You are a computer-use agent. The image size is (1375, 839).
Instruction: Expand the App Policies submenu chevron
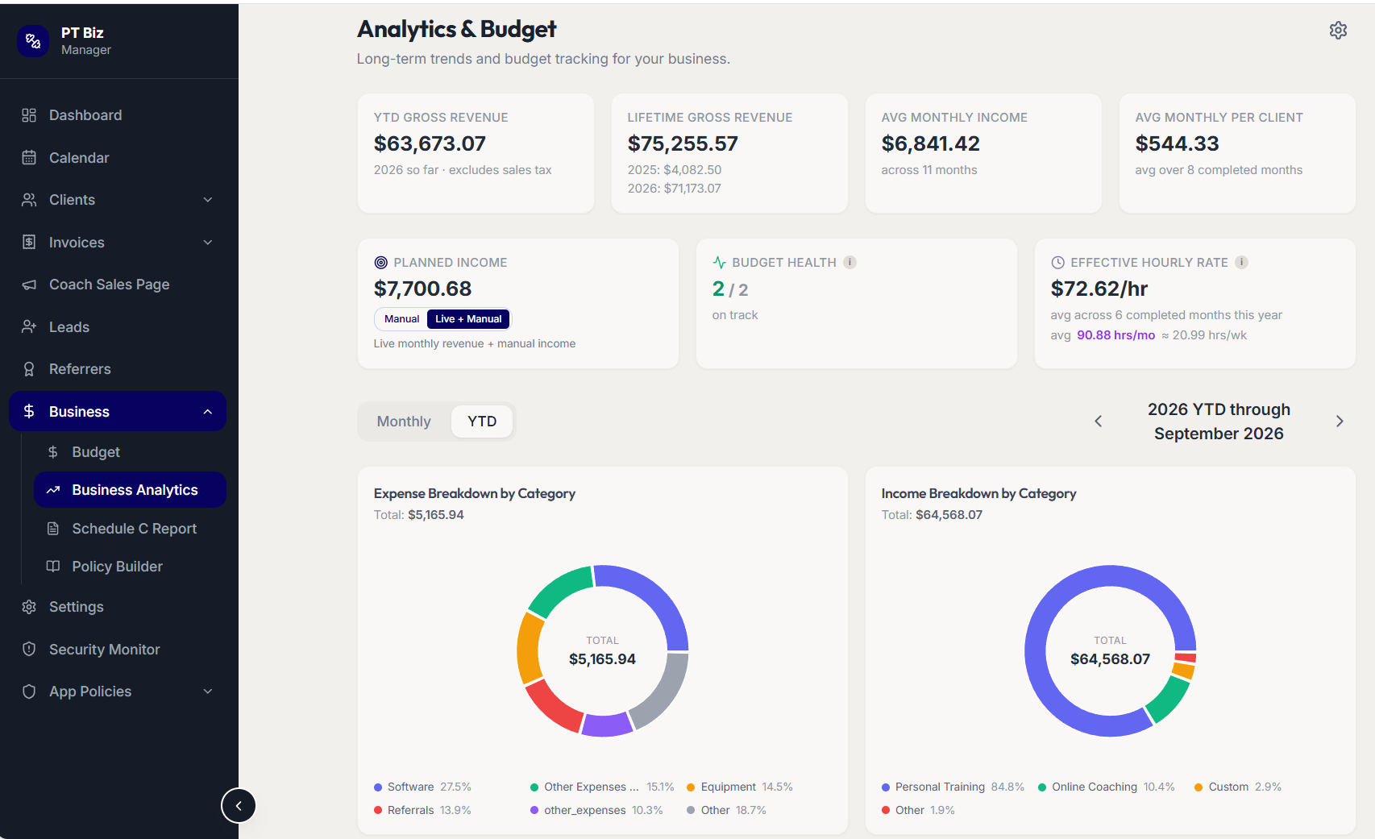(208, 692)
